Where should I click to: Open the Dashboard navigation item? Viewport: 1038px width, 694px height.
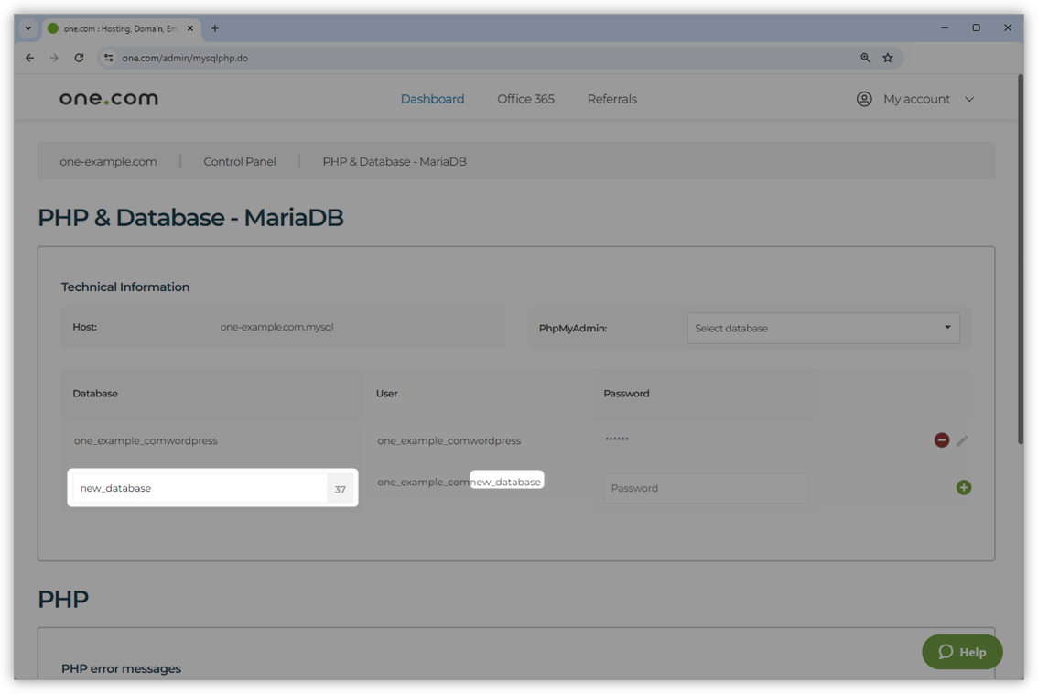432,99
